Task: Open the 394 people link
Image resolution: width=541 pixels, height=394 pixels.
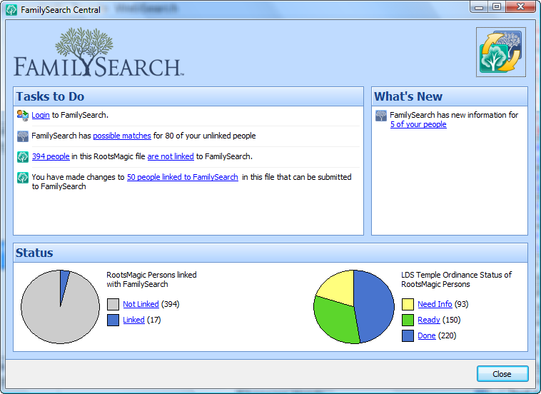Action: tap(51, 156)
